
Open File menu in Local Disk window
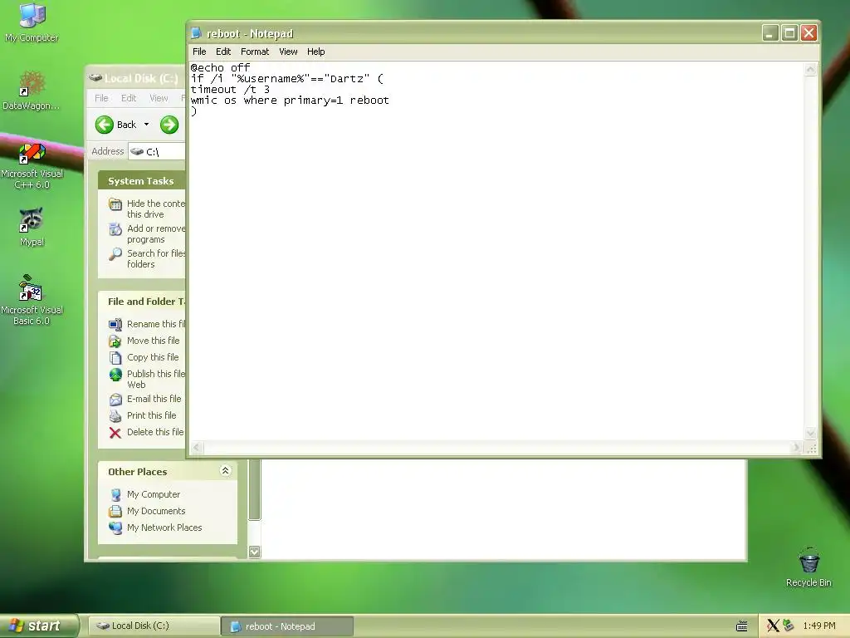click(x=101, y=98)
